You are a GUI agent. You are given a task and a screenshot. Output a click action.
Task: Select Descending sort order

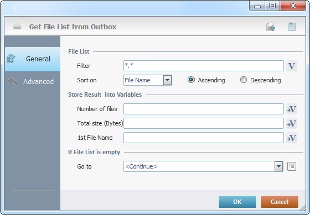pyautogui.click(x=244, y=80)
